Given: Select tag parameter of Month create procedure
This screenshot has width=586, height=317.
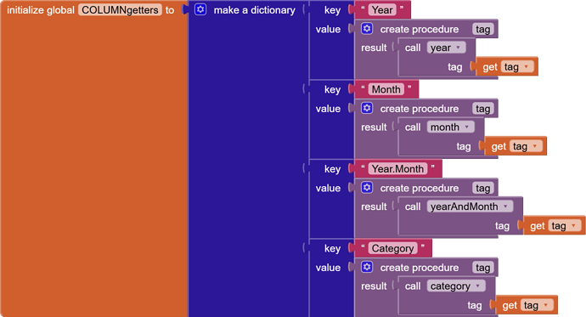Looking at the screenshot, I should pyautogui.click(x=483, y=109).
